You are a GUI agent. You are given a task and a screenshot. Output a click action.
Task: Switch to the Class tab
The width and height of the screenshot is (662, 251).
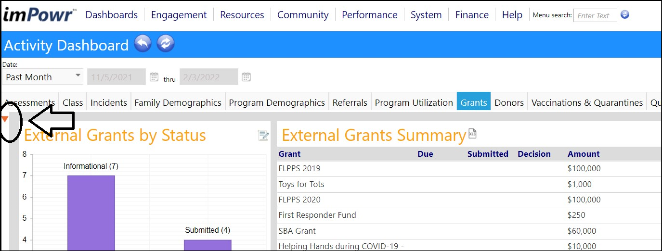73,102
